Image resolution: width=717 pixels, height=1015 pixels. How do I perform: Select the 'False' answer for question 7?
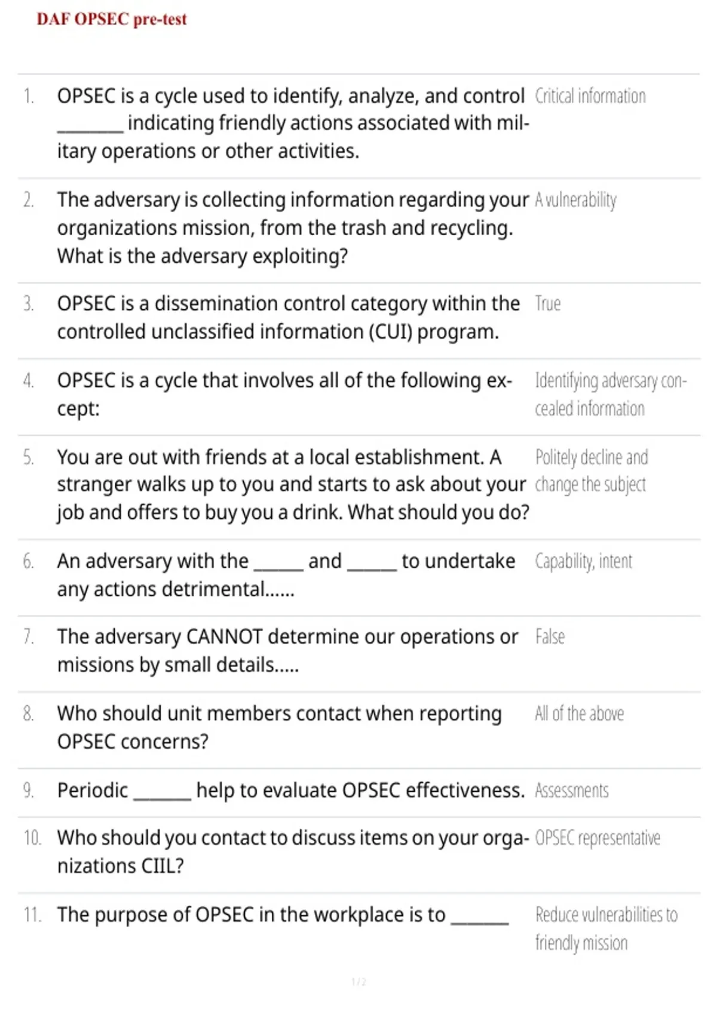(550, 637)
